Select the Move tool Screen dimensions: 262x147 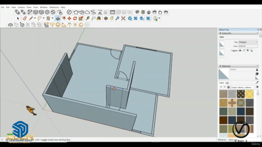[69, 18]
